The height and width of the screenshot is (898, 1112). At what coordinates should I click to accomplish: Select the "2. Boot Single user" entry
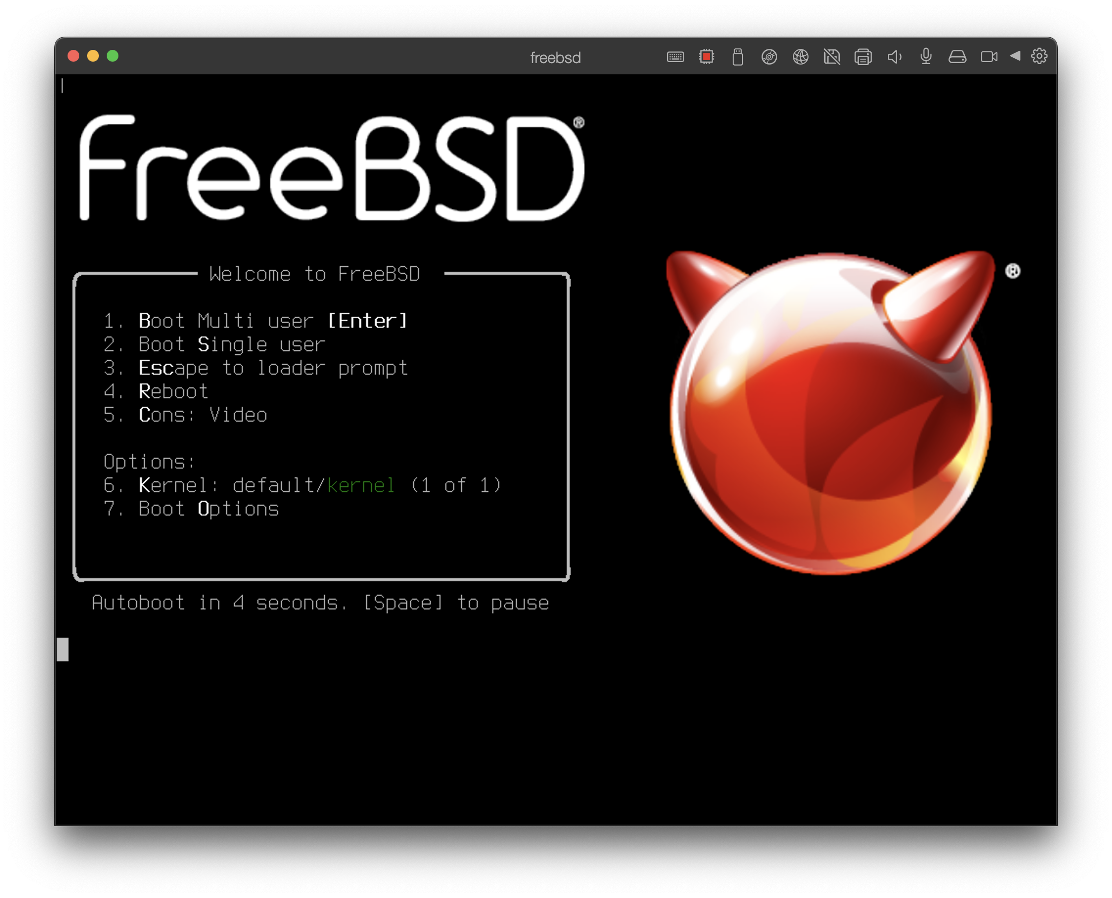[214, 344]
